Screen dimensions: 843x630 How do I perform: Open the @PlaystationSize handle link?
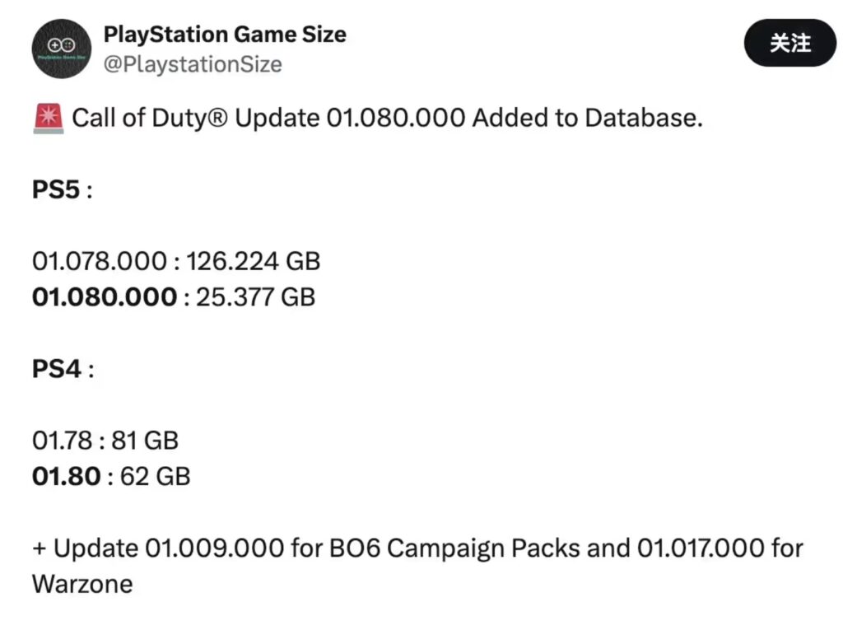(193, 64)
